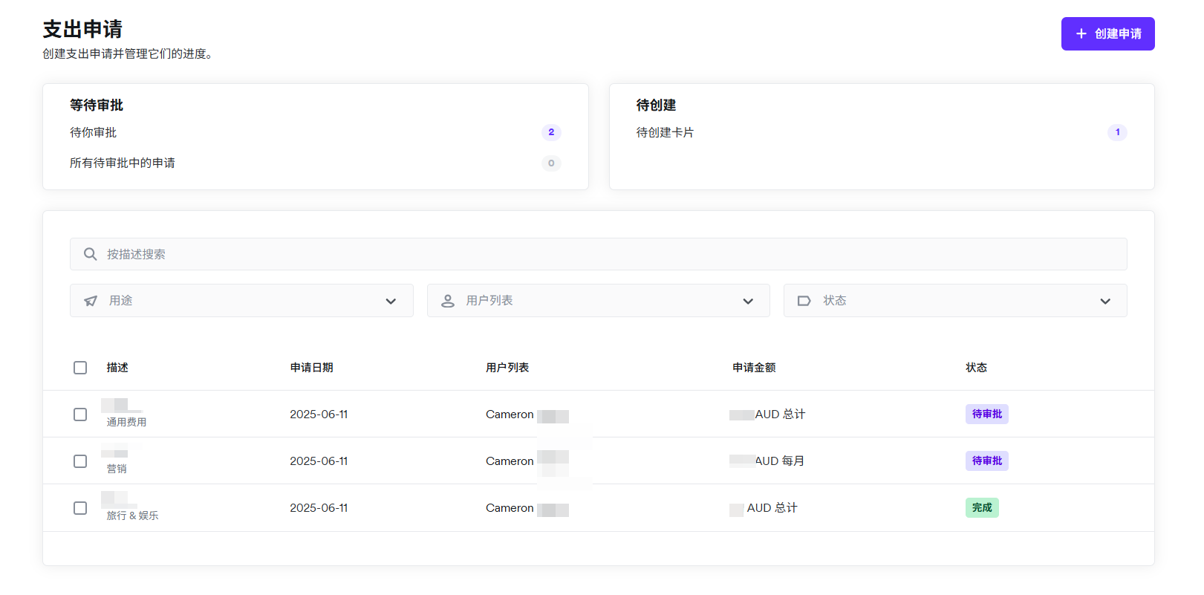This screenshot has height=595, width=1204.
Task: Expand the 用途 dropdown chevron
Action: point(391,301)
